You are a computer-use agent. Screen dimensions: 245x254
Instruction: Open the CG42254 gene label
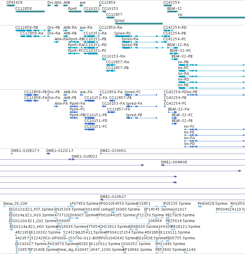click(171, 3)
